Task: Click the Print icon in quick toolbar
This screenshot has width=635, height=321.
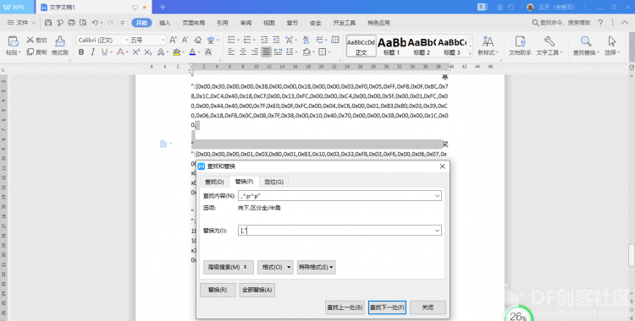Action: 72,23
